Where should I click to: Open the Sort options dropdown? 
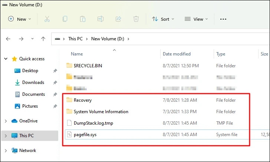pos(163,19)
